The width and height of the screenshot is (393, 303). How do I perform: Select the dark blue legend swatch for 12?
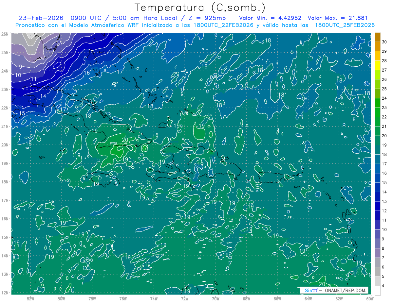click(378, 206)
